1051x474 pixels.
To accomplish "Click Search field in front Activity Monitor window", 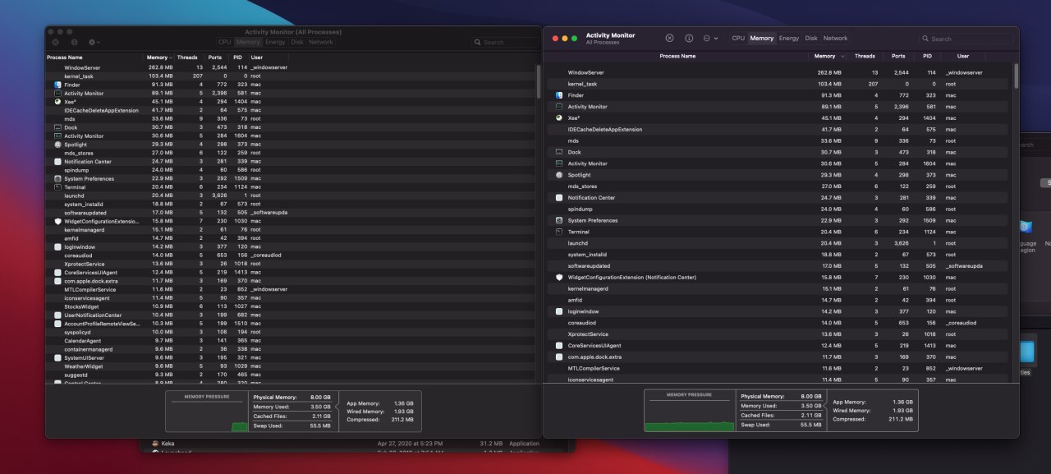I will pos(965,39).
